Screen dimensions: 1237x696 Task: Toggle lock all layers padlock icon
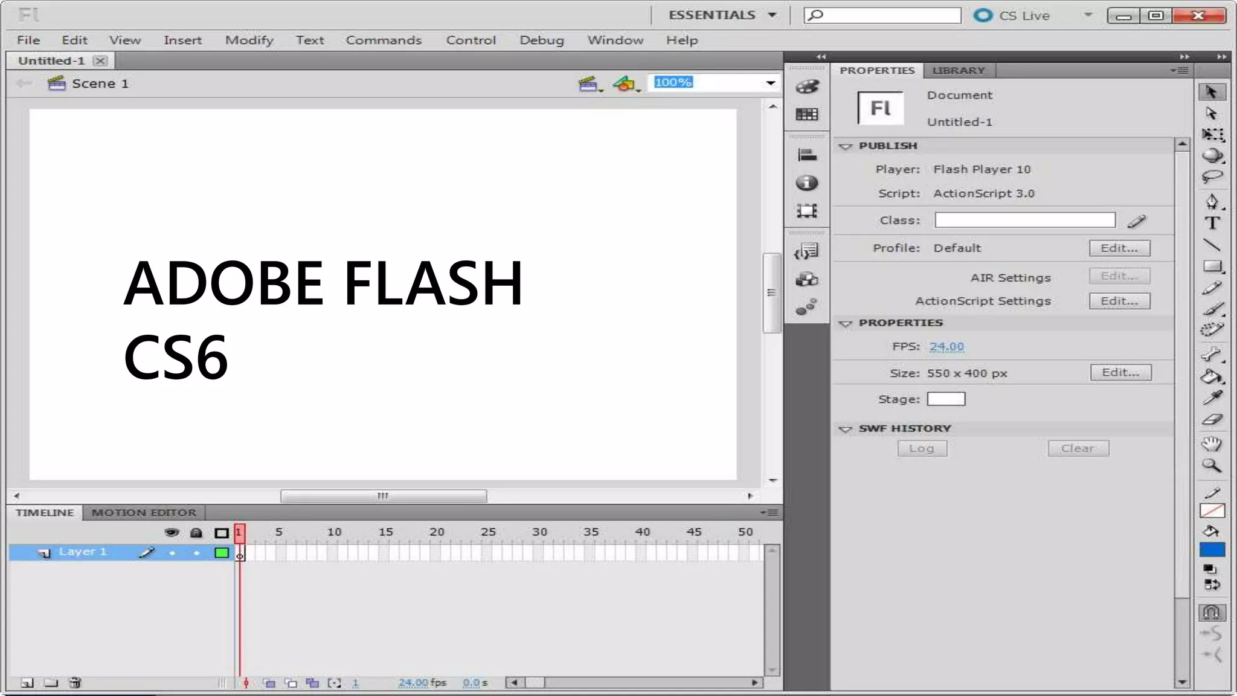coord(196,532)
